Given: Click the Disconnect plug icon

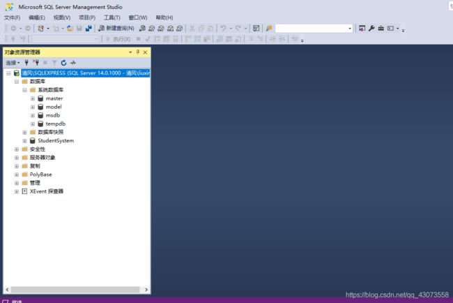Looking at the screenshot, I should click(x=36, y=63).
